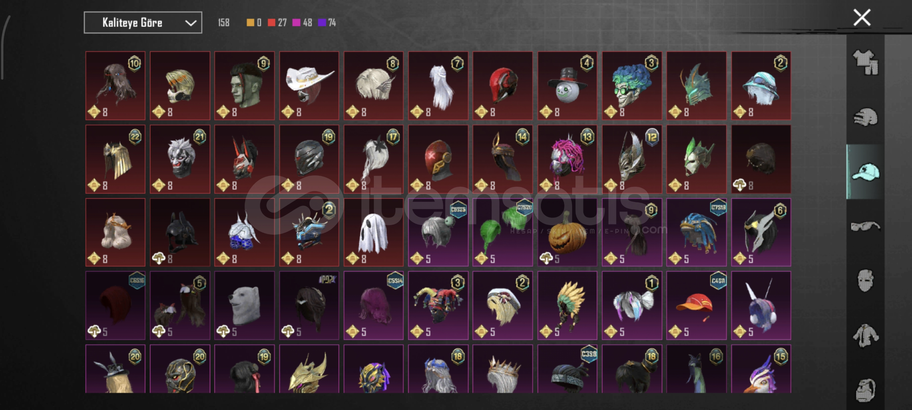912x410 pixels.
Task: Select the white ghost sheet headwear
Action: (x=373, y=232)
